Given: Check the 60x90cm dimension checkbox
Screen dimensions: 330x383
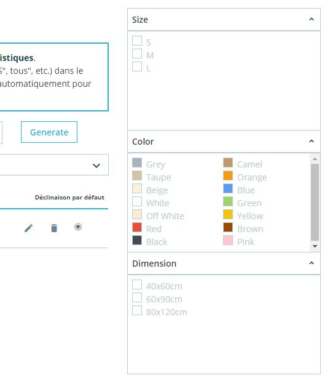Looking at the screenshot, I should pyautogui.click(x=137, y=297).
